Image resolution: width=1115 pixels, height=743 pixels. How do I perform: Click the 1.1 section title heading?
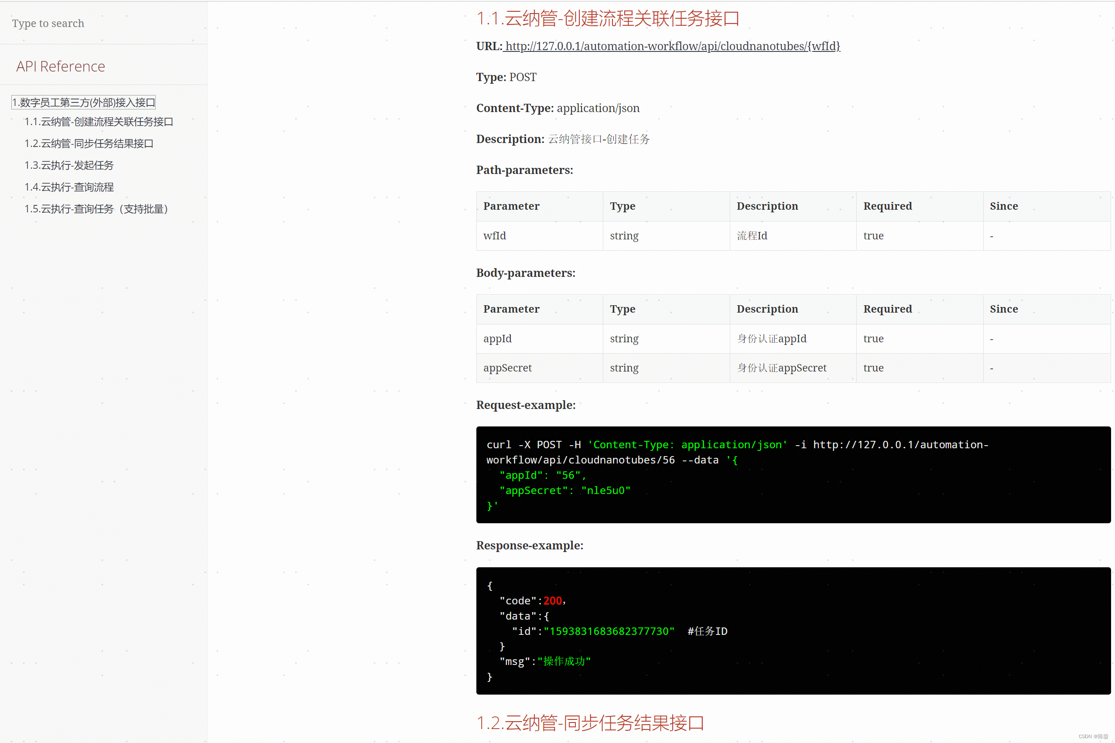[607, 19]
